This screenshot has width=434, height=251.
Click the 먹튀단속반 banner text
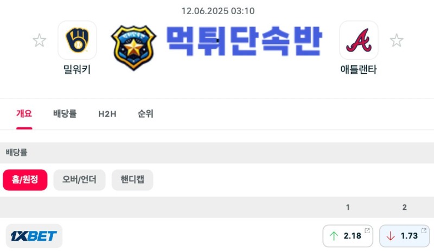[244, 41]
